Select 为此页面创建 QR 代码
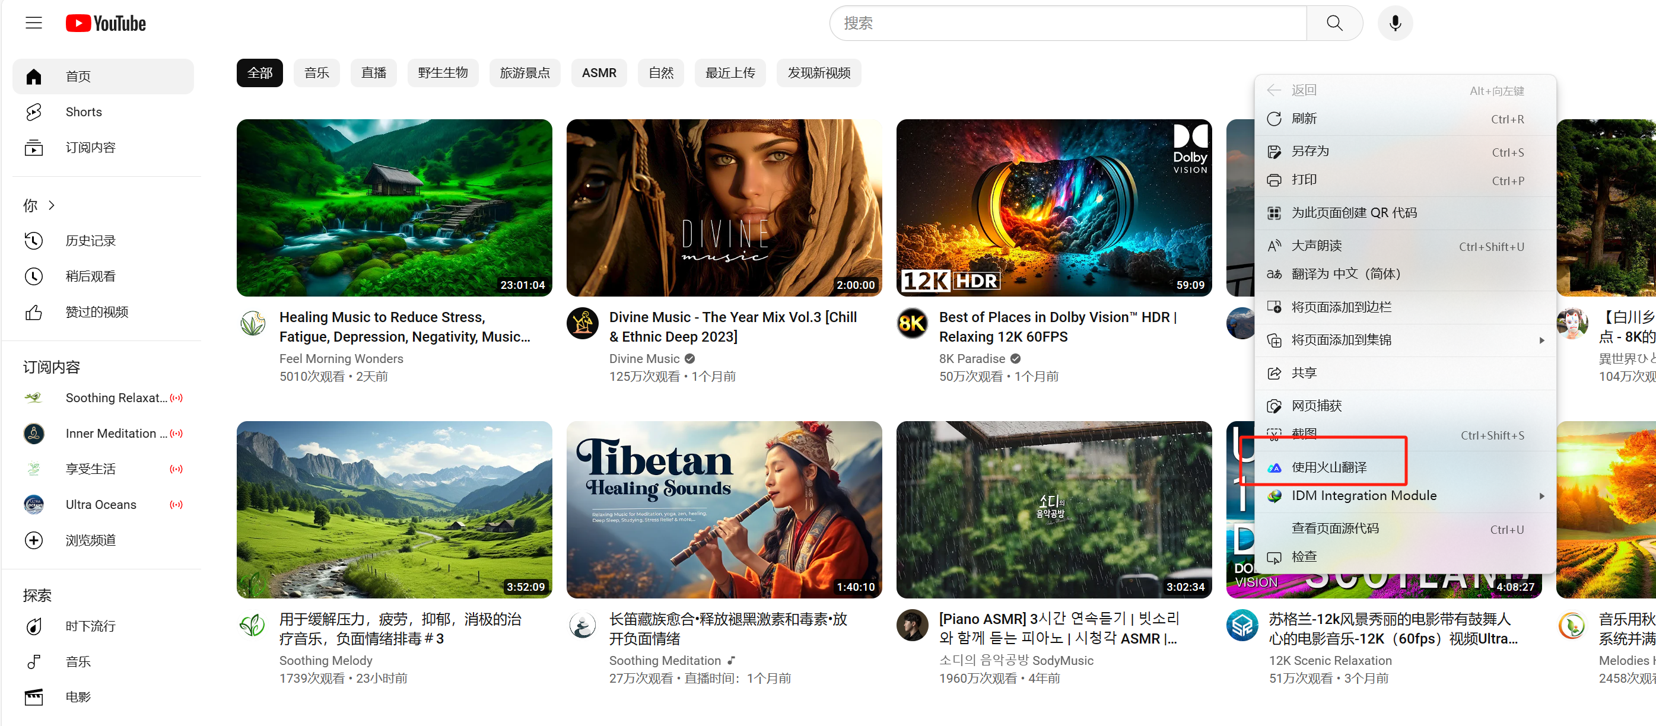 click(1404, 213)
